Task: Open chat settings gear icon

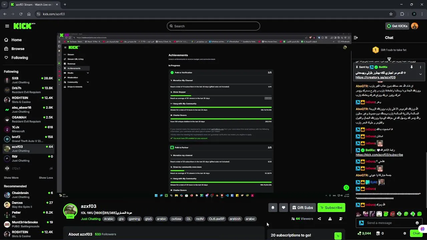Action: point(405,233)
